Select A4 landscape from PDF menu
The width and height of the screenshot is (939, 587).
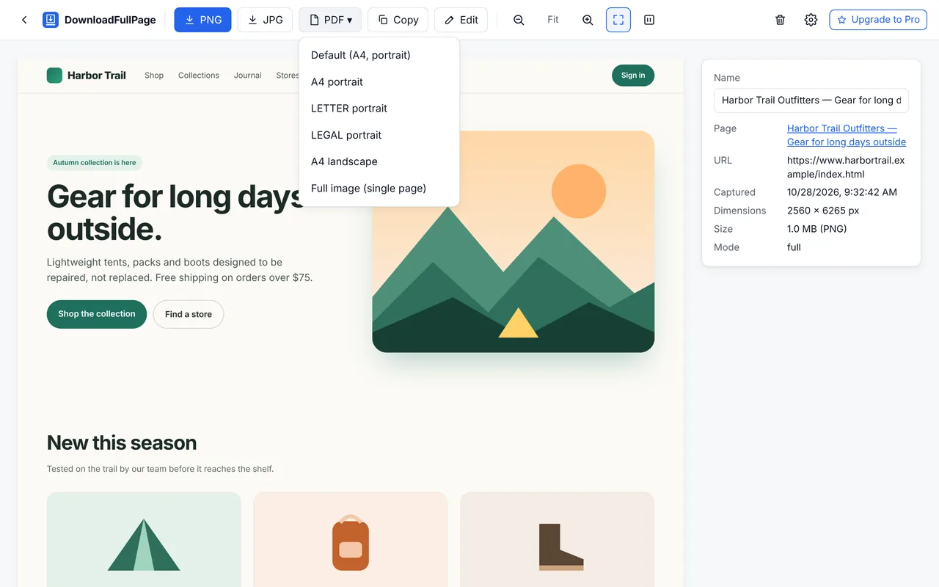tap(379, 161)
